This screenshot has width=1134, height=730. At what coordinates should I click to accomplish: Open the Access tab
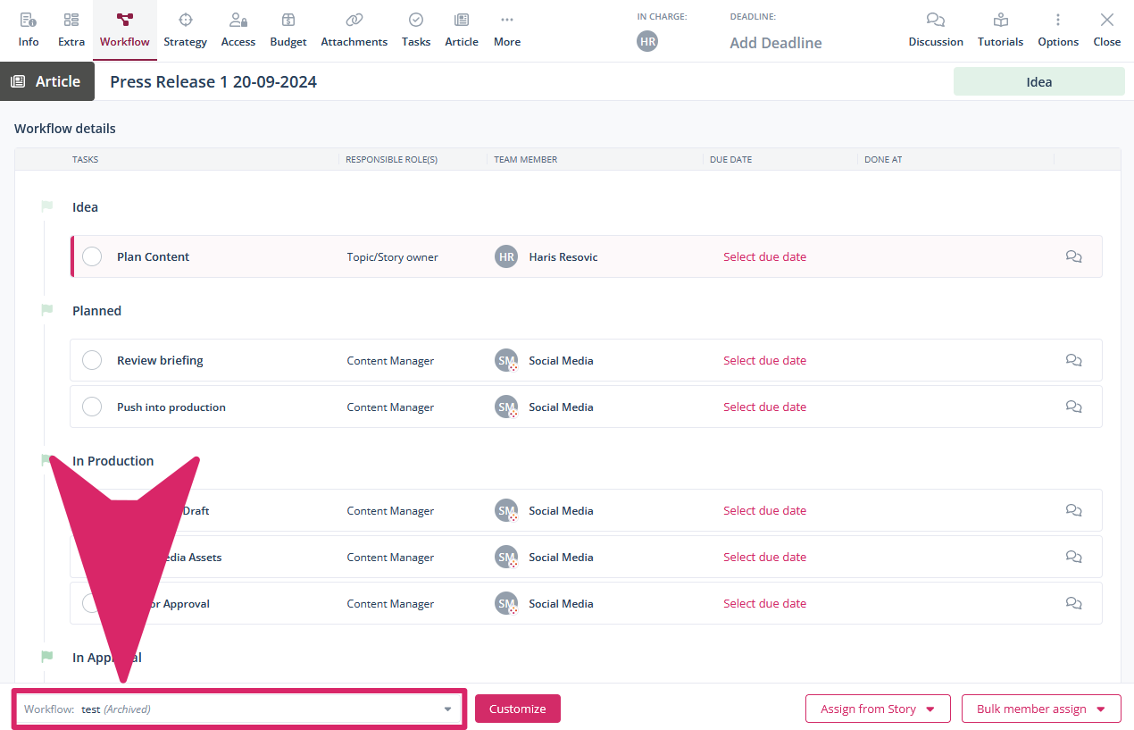[238, 30]
